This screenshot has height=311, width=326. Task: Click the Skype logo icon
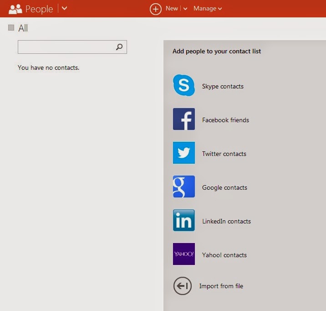(x=184, y=85)
